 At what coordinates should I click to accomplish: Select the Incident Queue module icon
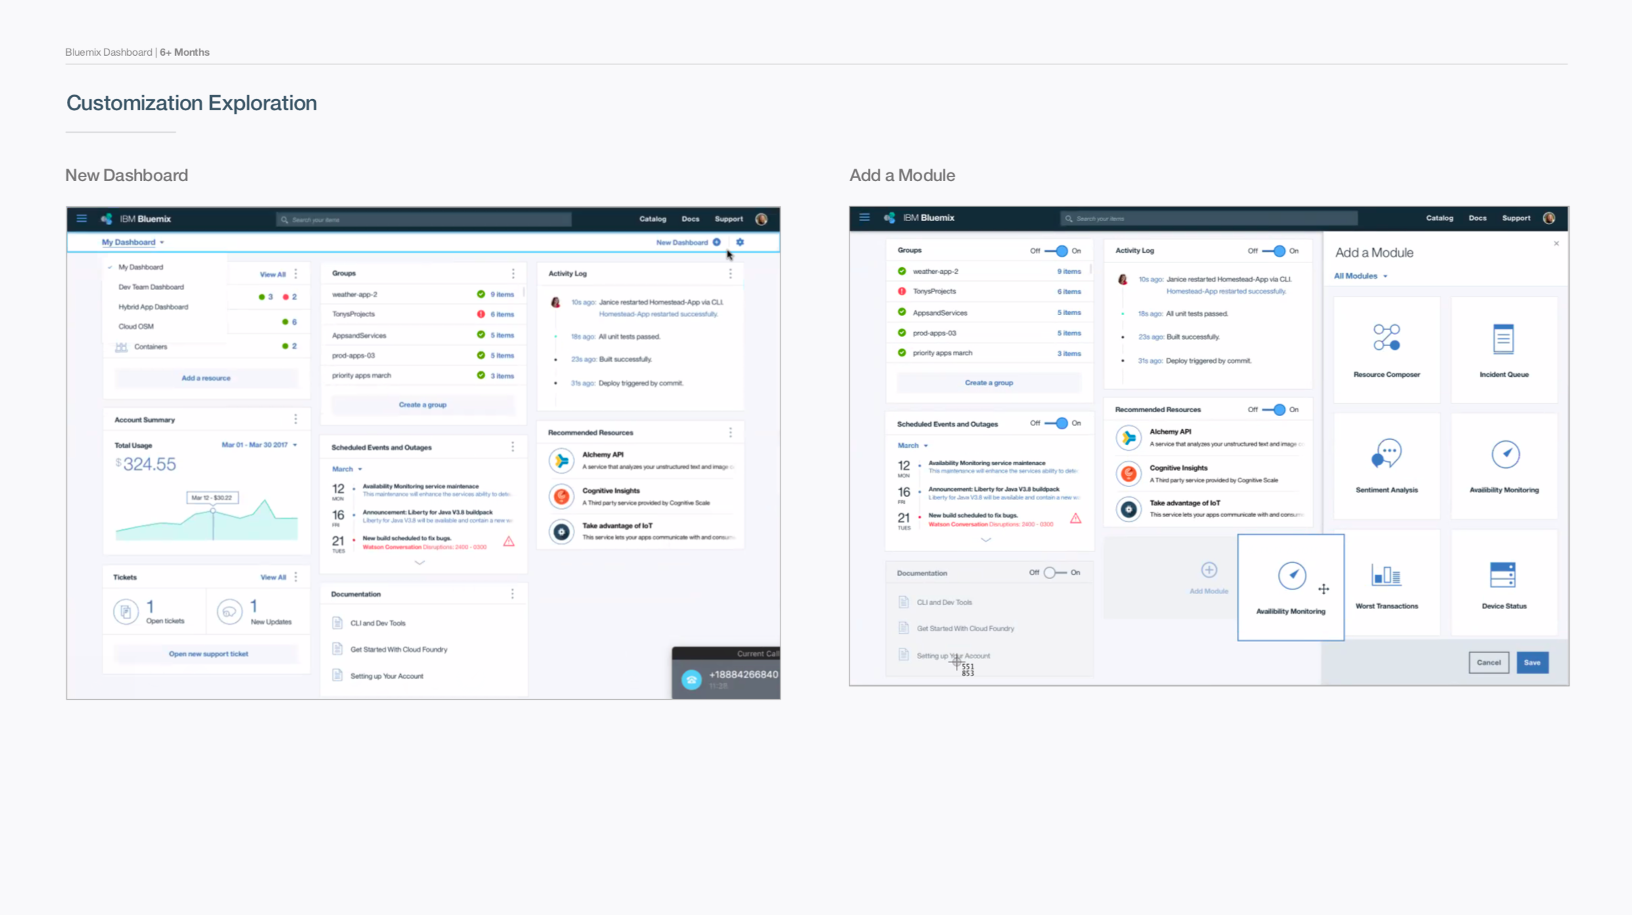point(1503,339)
